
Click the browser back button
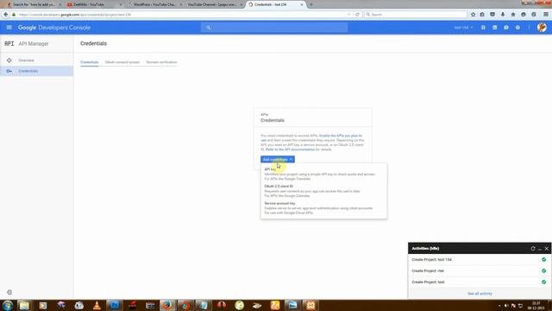(x=6, y=15)
